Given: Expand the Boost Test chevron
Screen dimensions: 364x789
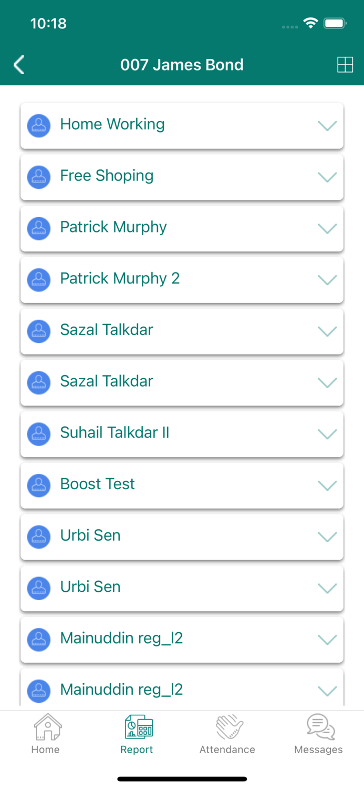Looking at the screenshot, I should point(327,485).
